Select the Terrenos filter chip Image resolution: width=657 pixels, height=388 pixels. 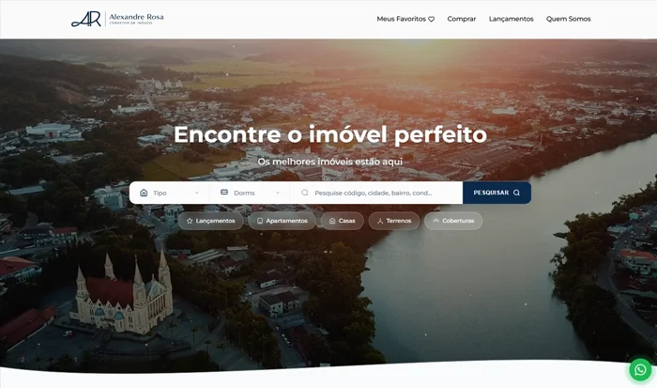[394, 221]
